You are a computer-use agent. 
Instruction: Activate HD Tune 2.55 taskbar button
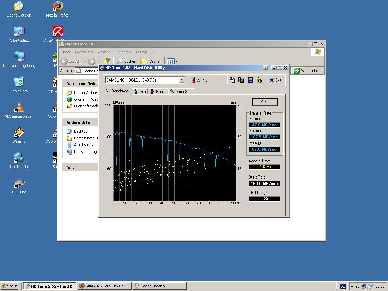pos(50,286)
